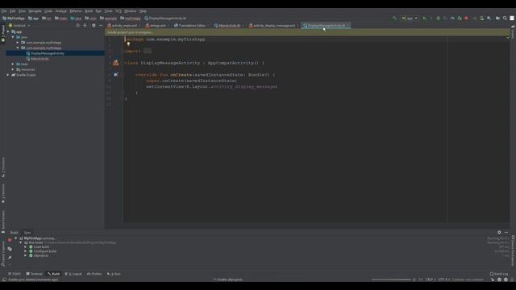Select the Sync tab in the Build panel

tap(27, 233)
